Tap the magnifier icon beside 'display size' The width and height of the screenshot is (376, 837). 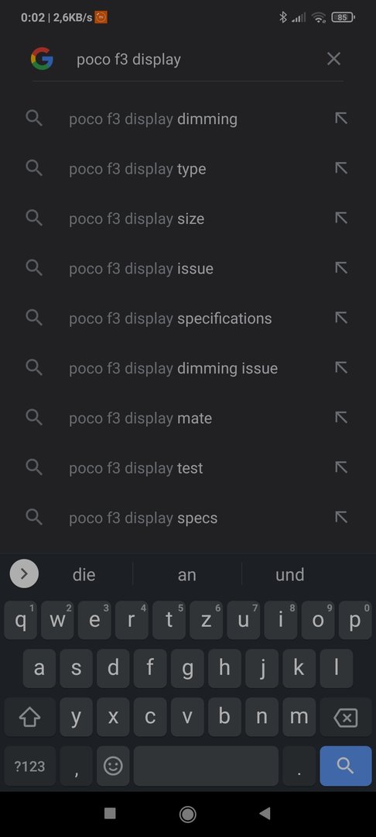34,218
